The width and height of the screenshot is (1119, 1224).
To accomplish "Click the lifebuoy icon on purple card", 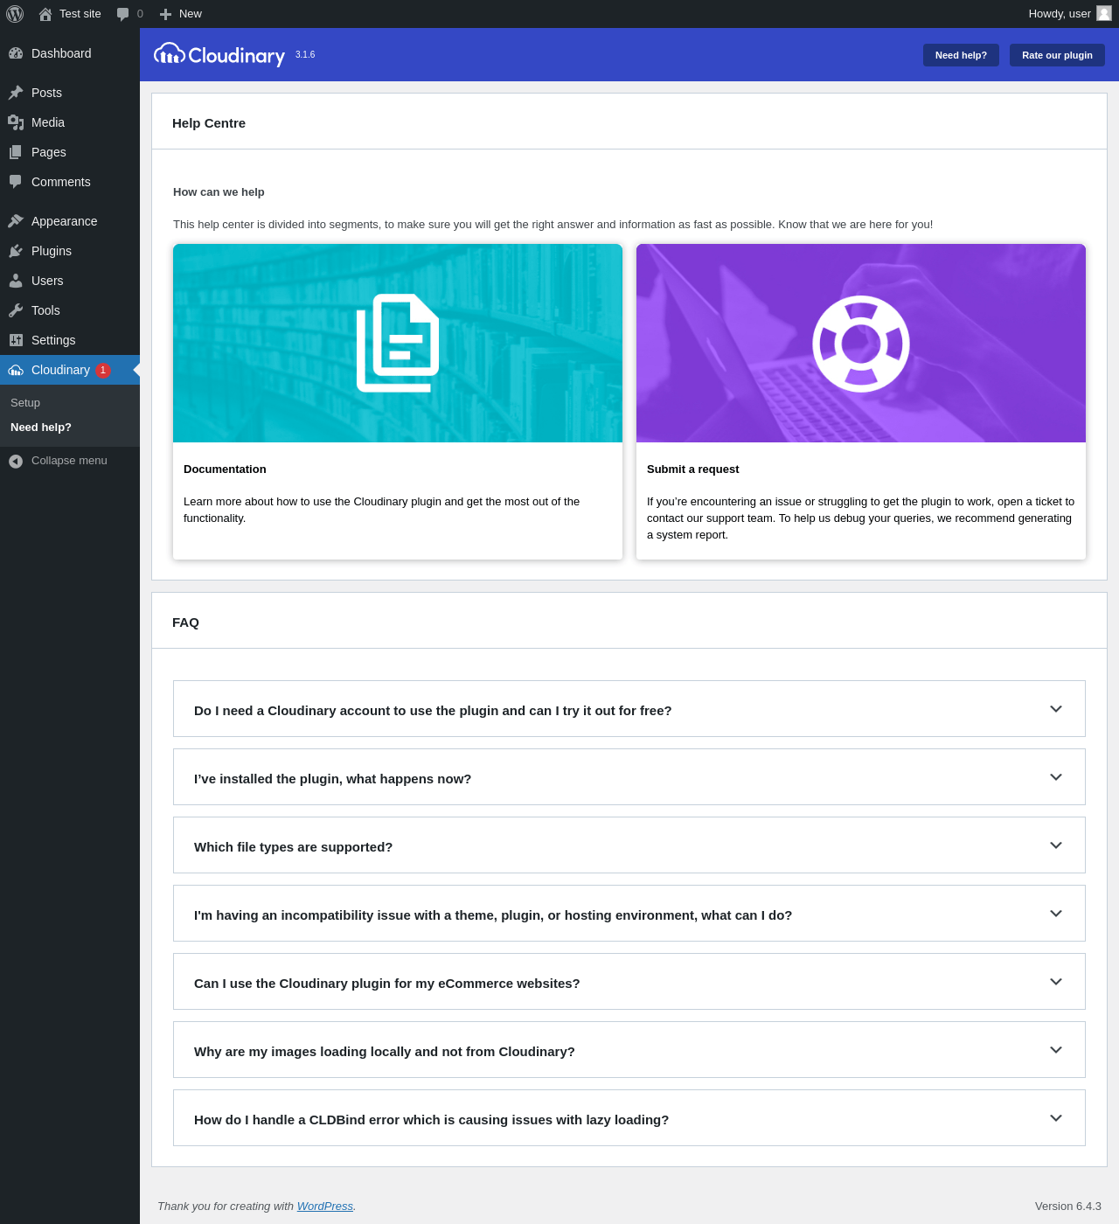I will [861, 344].
